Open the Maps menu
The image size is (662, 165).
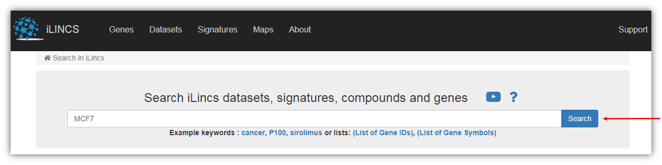pos(263,30)
